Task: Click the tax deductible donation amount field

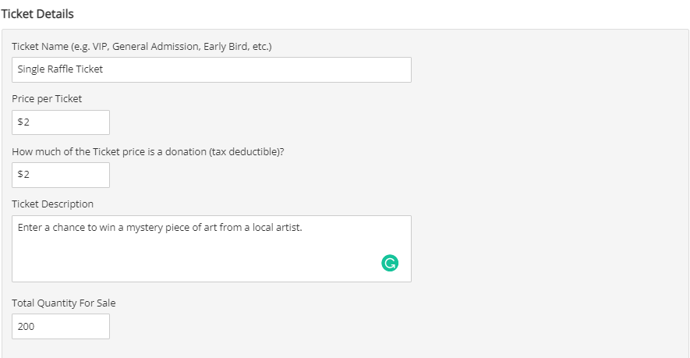Action: point(61,175)
